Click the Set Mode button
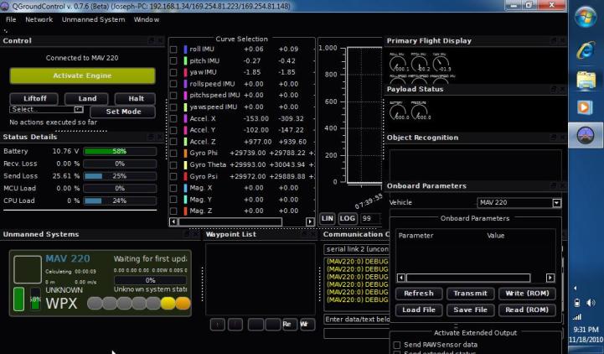Screen dimensions: 604x354 123,112
